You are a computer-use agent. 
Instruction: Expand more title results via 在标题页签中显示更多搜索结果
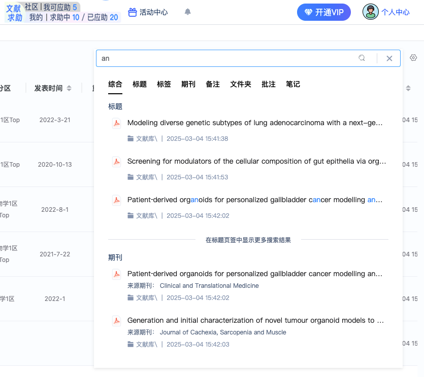pyautogui.click(x=248, y=240)
